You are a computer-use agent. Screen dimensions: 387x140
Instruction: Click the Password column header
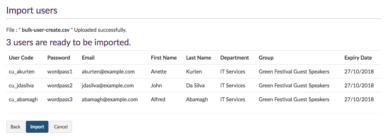pyautogui.click(x=59, y=58)
